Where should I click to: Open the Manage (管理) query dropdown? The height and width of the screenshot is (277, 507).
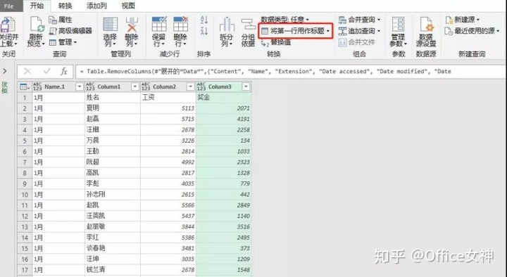coord(63,42)
